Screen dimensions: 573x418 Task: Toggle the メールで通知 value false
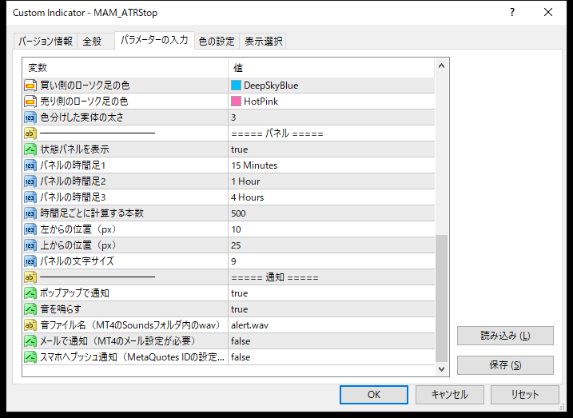(x=332, y=341)
